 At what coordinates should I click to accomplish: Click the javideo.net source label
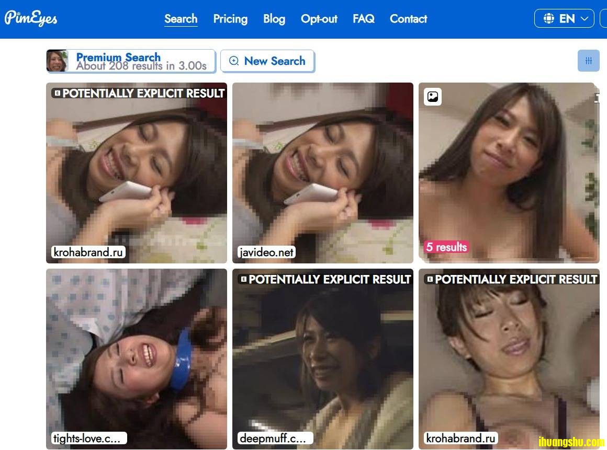(266, 252)
